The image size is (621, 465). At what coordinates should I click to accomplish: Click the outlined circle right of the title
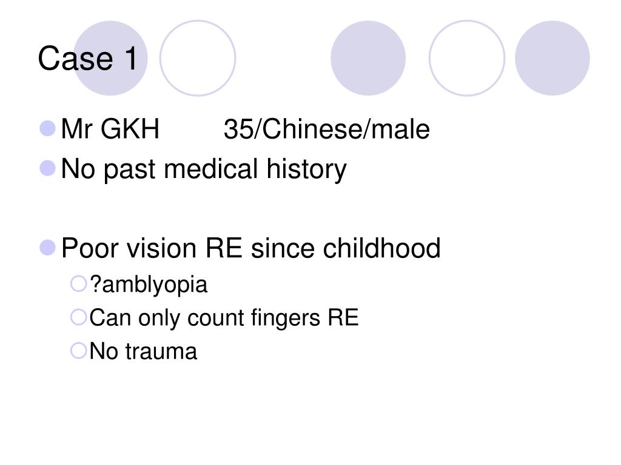pyautogui.click(x=198, y=58)
